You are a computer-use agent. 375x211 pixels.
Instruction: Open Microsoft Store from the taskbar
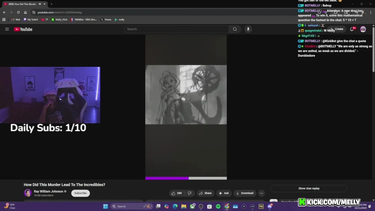[209, 206]
